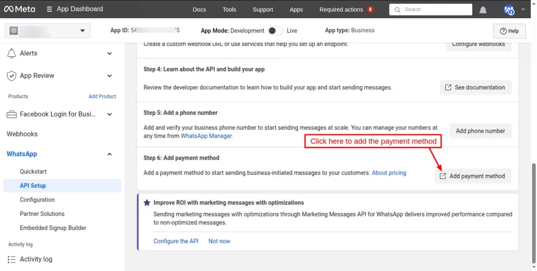Click the App Review shield icon
The height and width of the screenshot is (271, 537).
pos(12,76)
